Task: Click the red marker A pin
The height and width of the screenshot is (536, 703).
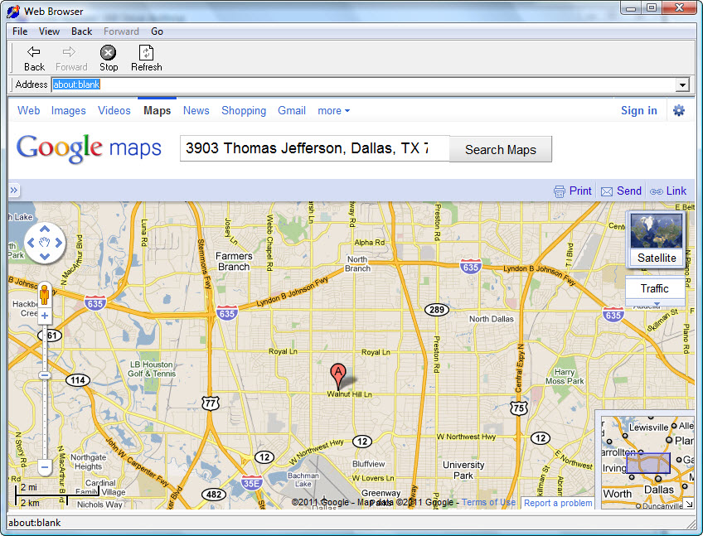Action: pos(338,376)
